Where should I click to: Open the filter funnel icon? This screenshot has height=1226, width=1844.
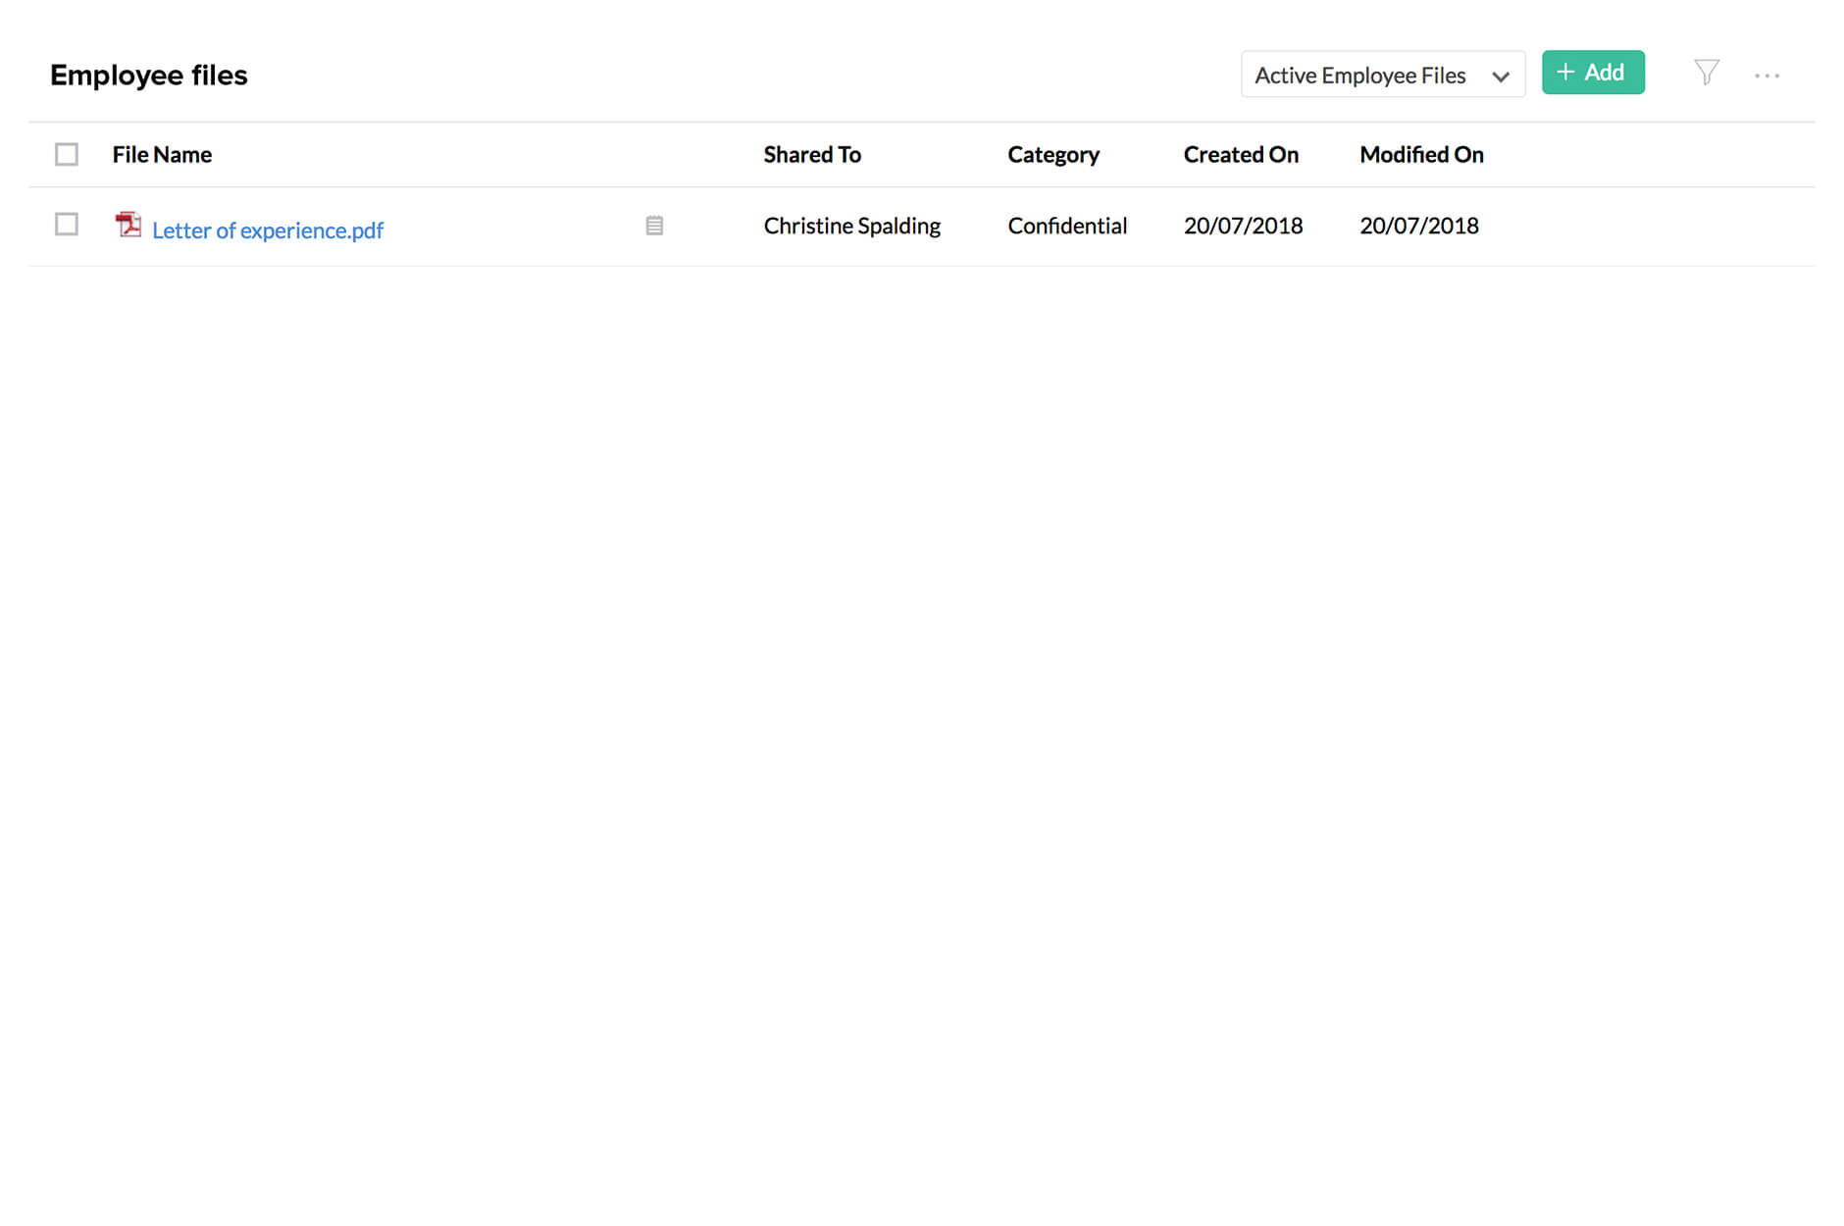pyautogui.click(x=1706, y=73)
